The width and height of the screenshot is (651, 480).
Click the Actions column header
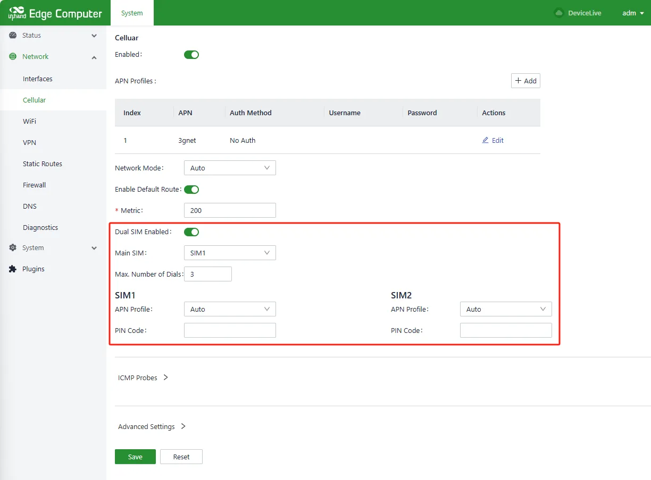tap(494, 113)
